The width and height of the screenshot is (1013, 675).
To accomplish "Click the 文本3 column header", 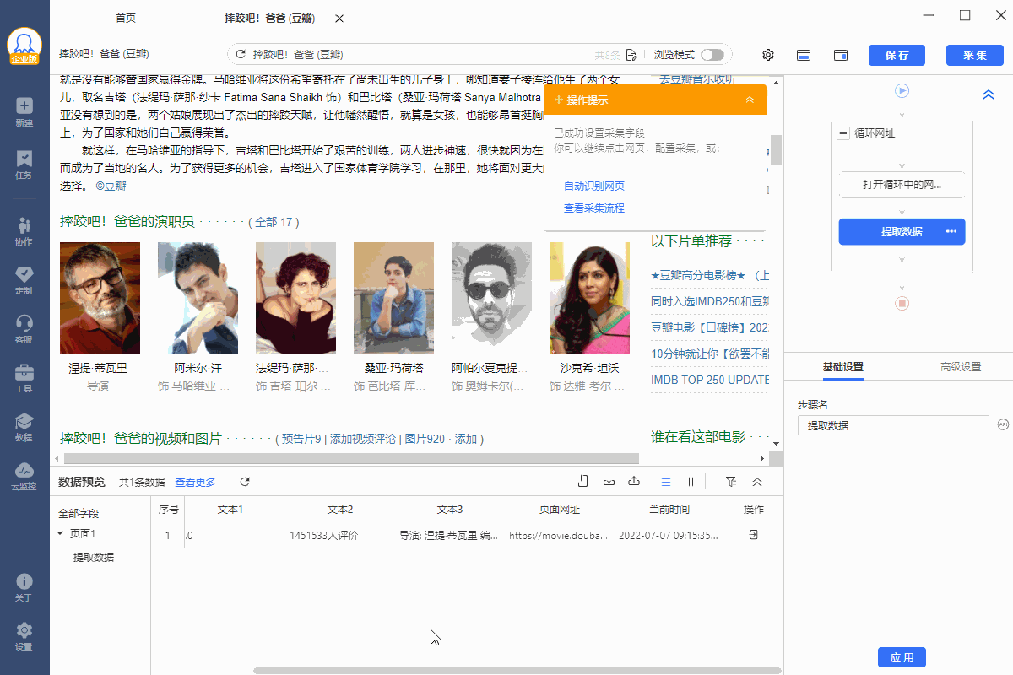I will pos(449,509).
